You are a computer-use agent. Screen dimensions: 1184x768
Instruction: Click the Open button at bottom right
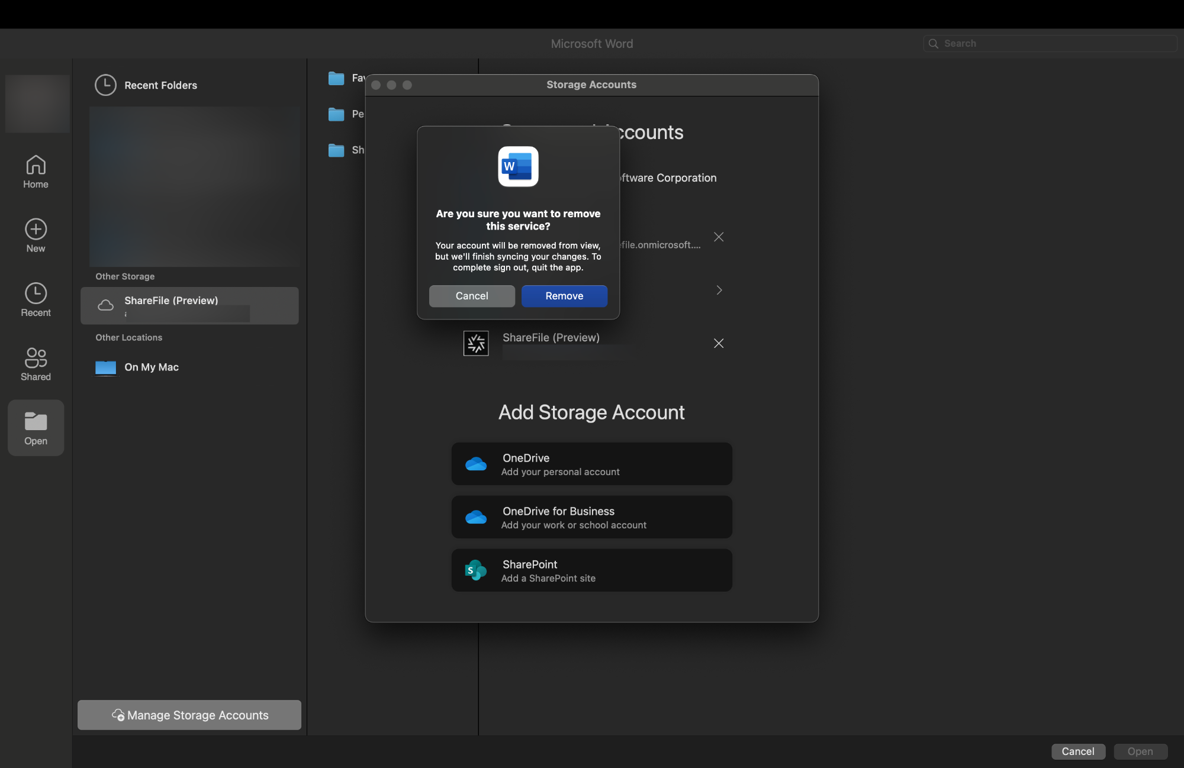pyautogui.click(x=1140, y=751)
